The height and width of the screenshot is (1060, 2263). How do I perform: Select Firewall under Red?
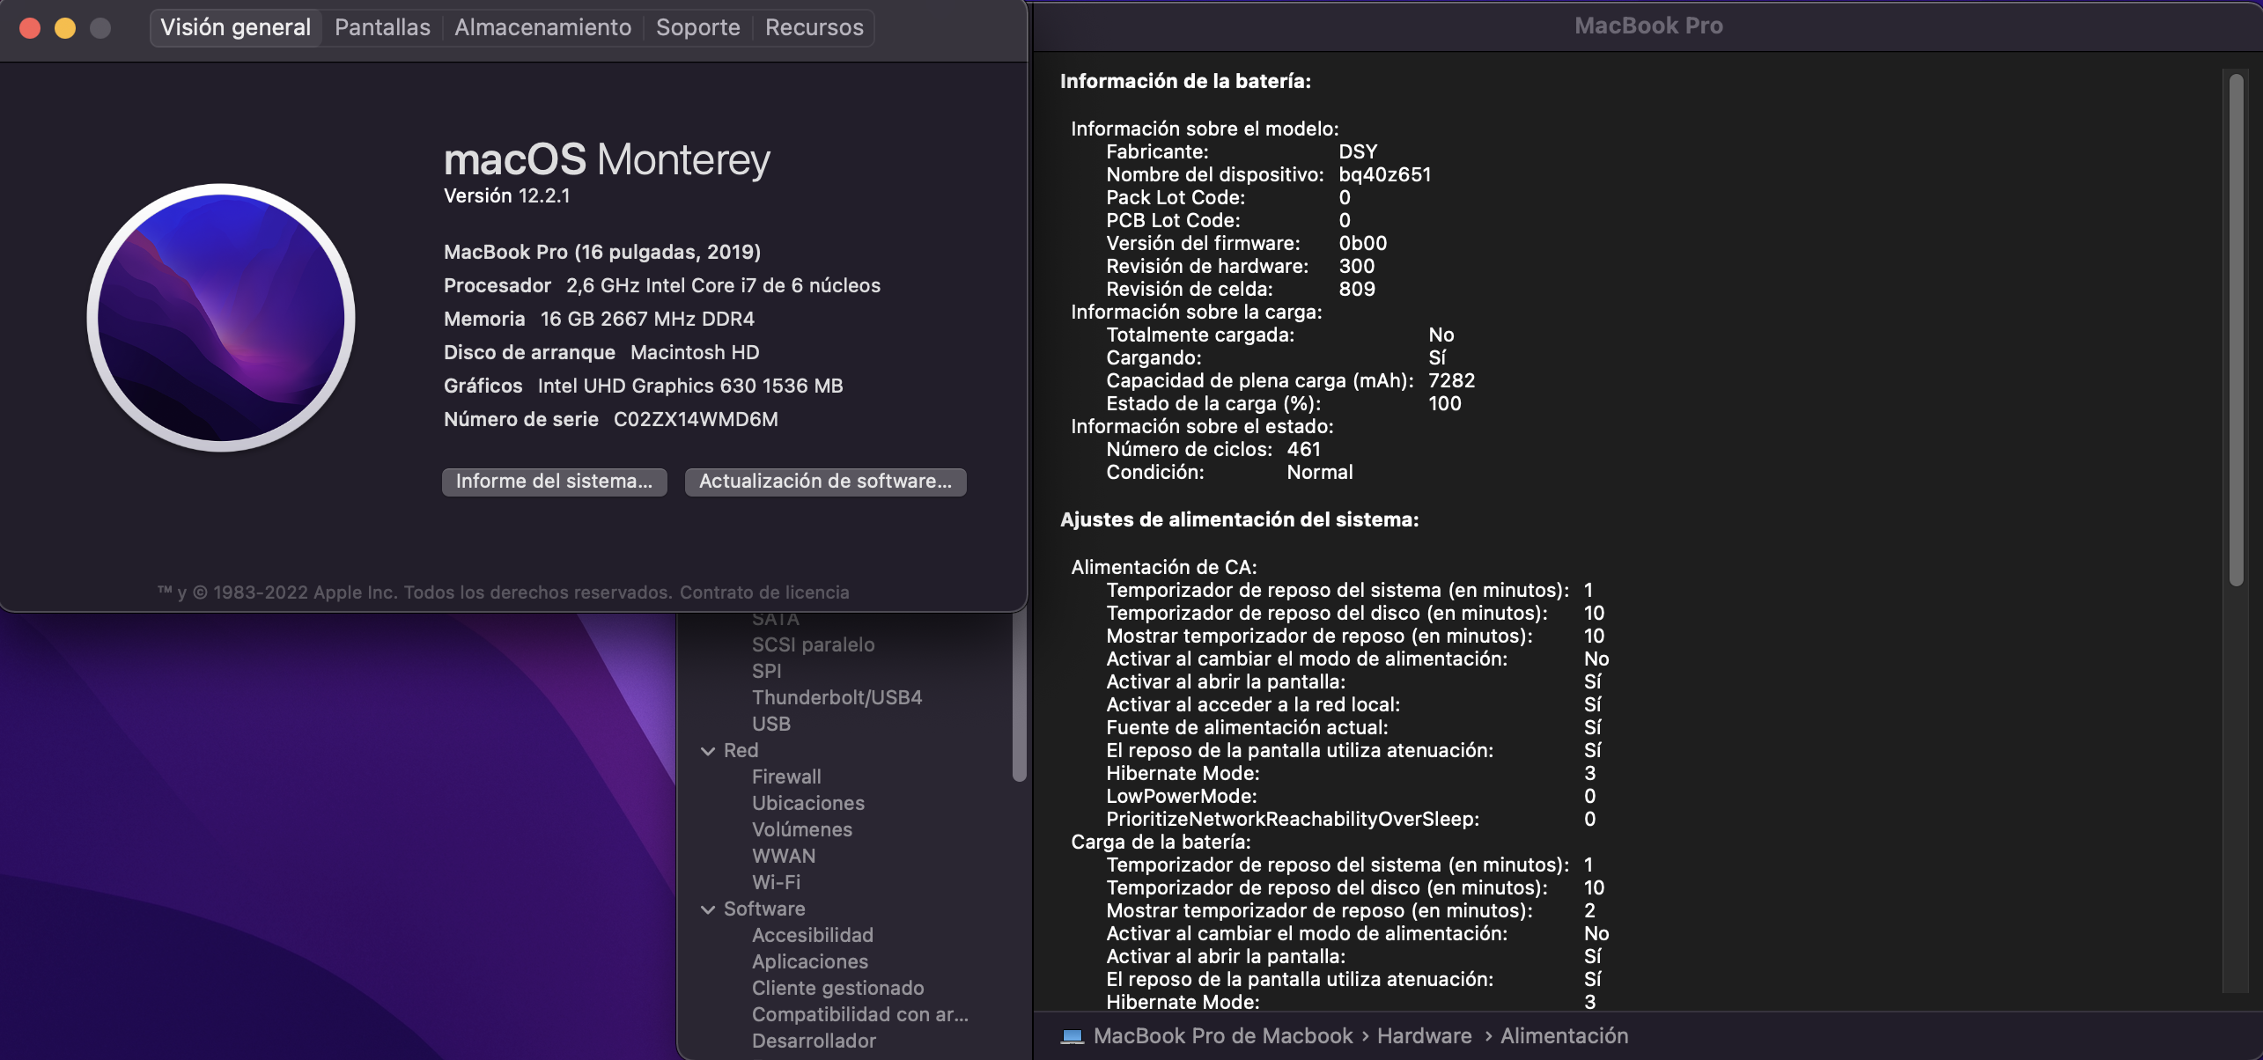tap(786, 777)
